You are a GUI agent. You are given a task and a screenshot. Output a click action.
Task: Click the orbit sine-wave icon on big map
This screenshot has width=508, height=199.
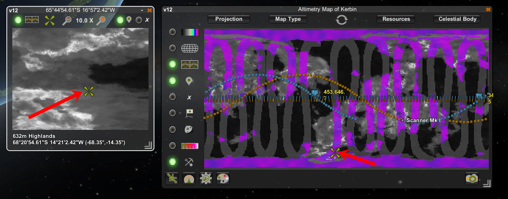coord(189,64)
